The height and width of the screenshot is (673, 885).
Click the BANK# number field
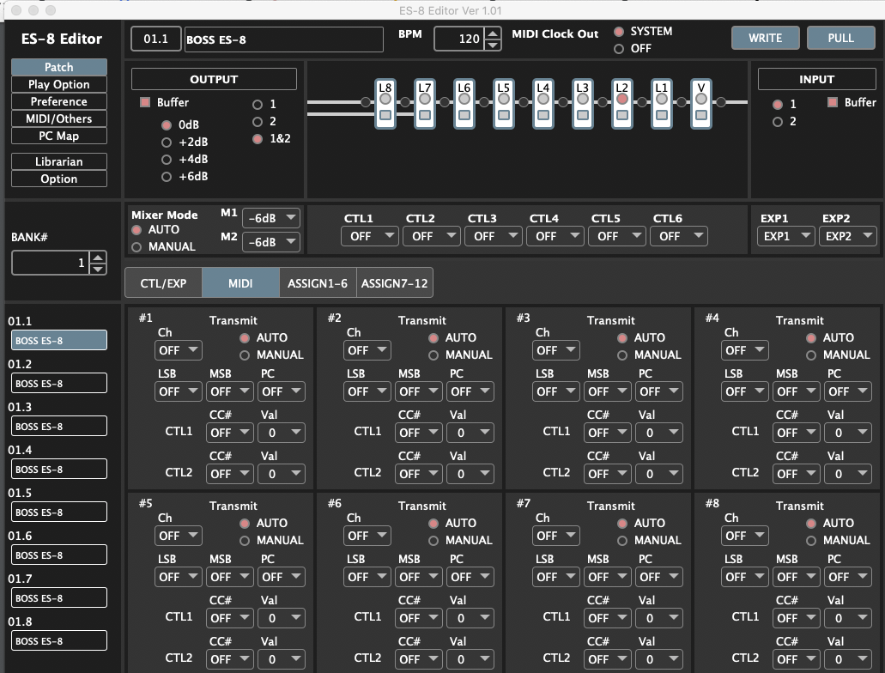coord(51,263)
